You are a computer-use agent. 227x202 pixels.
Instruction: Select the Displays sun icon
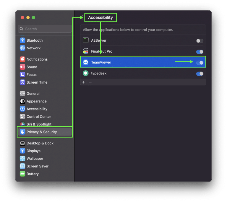click(22, 151)
